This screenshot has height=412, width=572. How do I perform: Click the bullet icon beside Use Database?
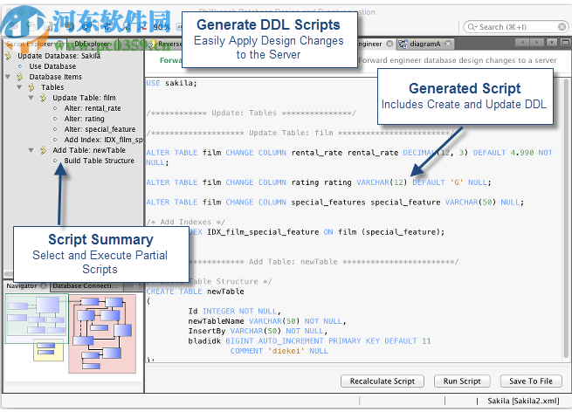(20, 66)
